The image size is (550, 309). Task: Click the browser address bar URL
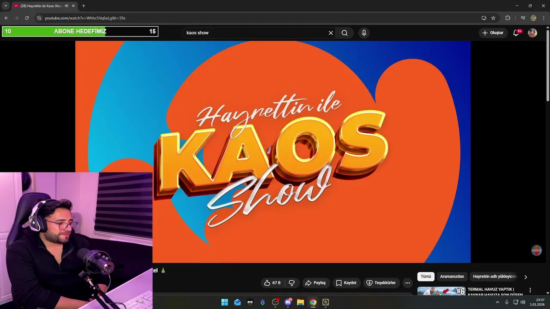click(x=85, y=18)
